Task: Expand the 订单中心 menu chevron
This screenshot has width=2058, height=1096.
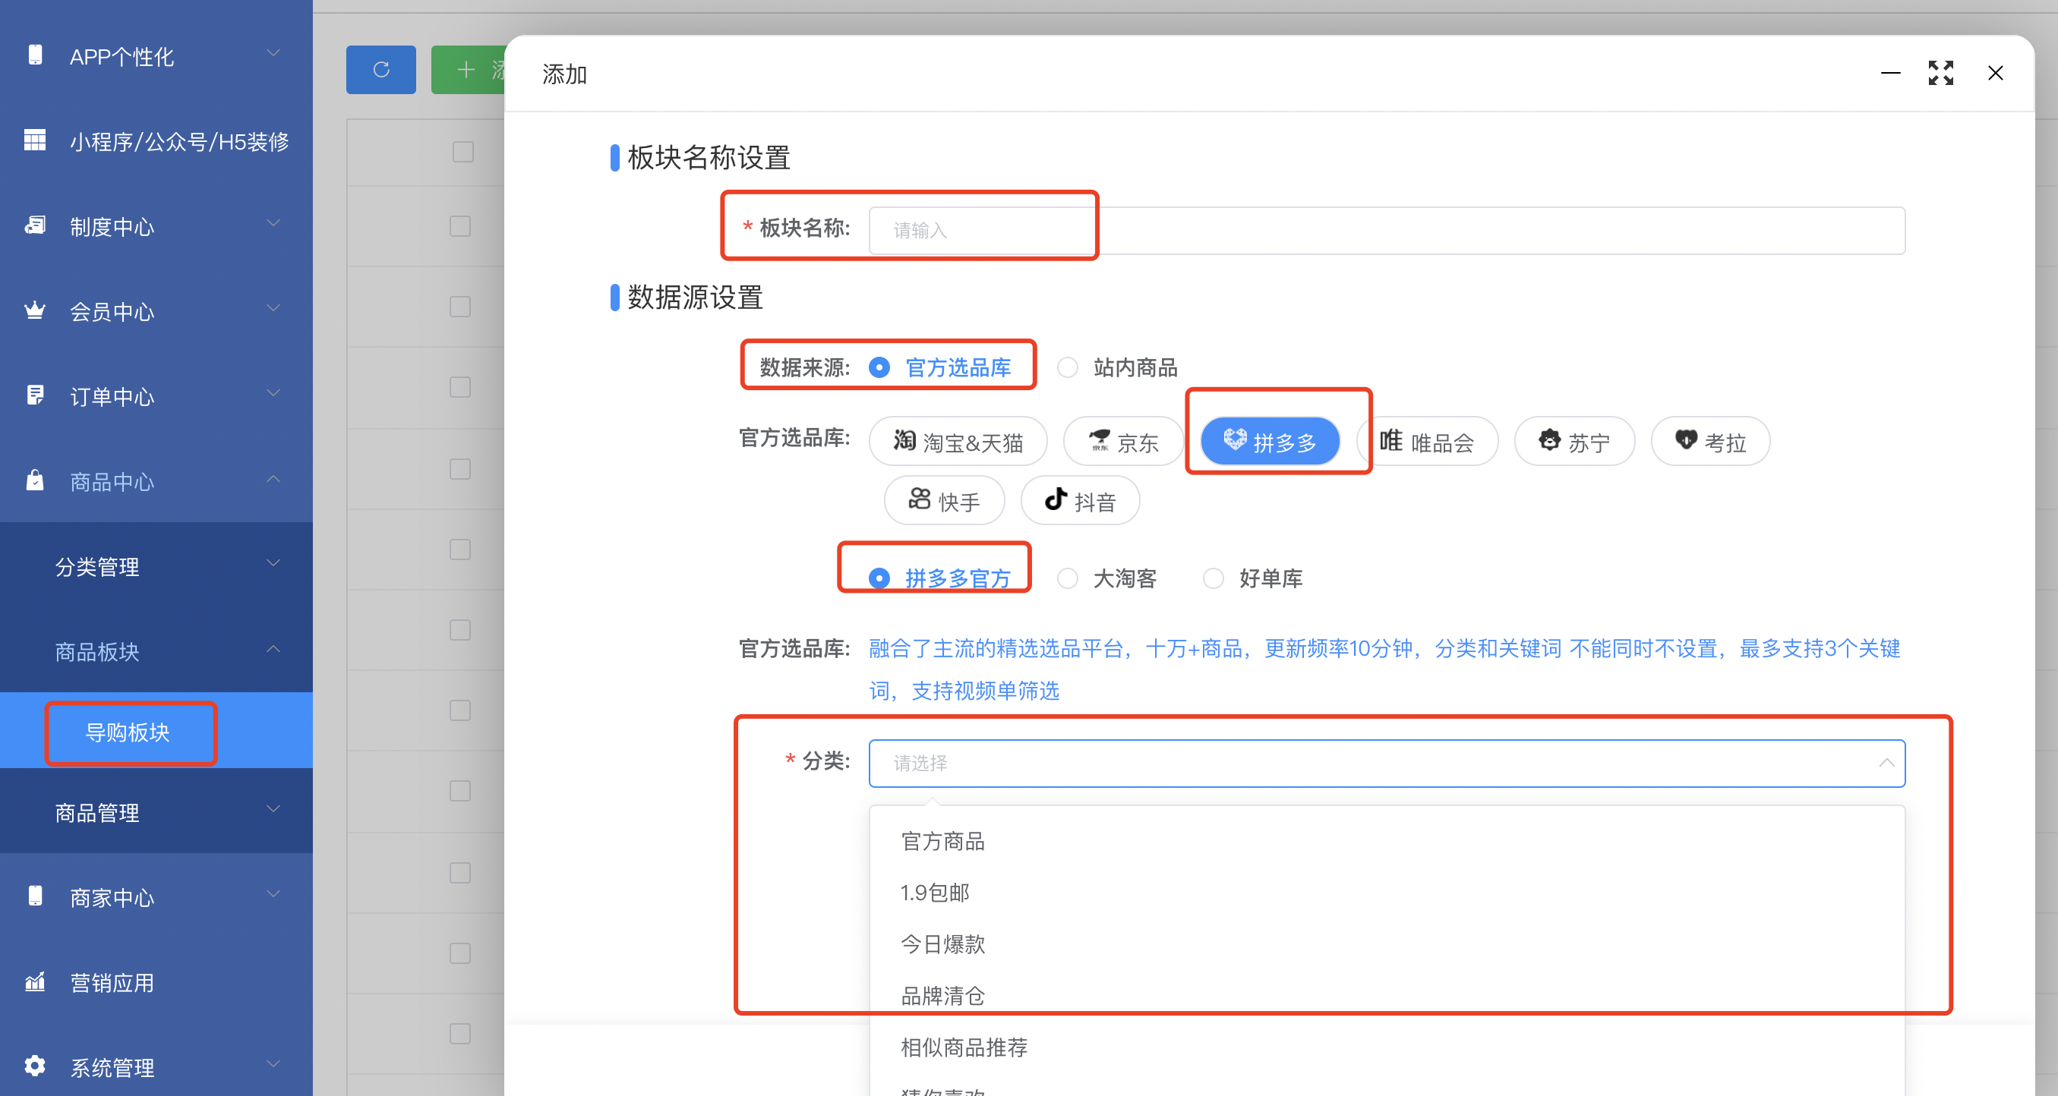Action: pos(273,393)
